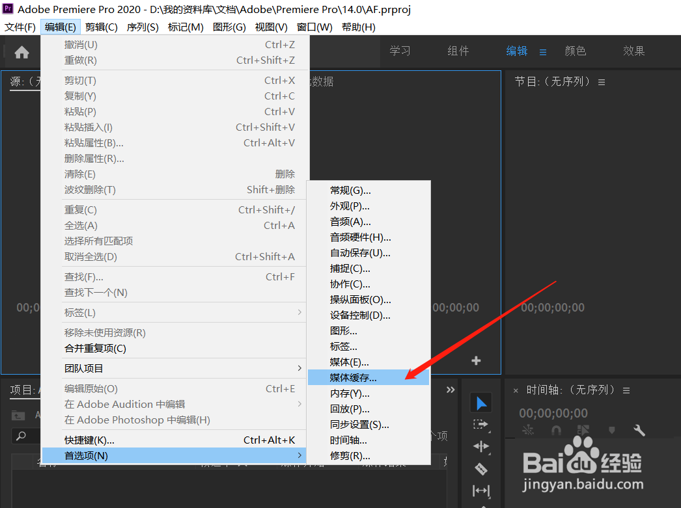Screen dimensions: 681x508
Task: Open 音频(A)... preferences
Action: tap(368, 221)
